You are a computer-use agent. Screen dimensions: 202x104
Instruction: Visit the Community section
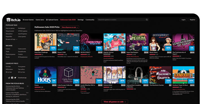coord(90,20)
